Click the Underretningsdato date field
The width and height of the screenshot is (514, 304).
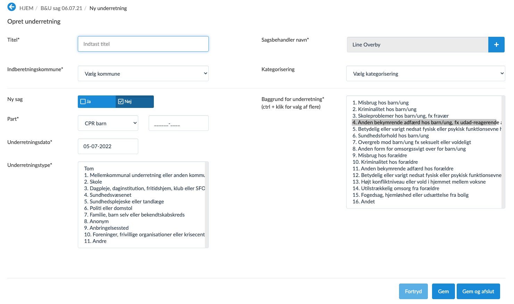click(x=108, y=146)
